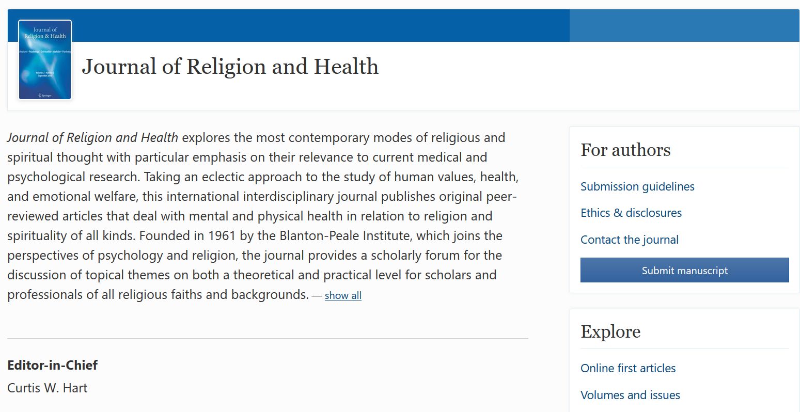Viewport: 800px width, 412px height.
Task: Open the Ethics & disclosures page
Action: click(x=631, y=213)
